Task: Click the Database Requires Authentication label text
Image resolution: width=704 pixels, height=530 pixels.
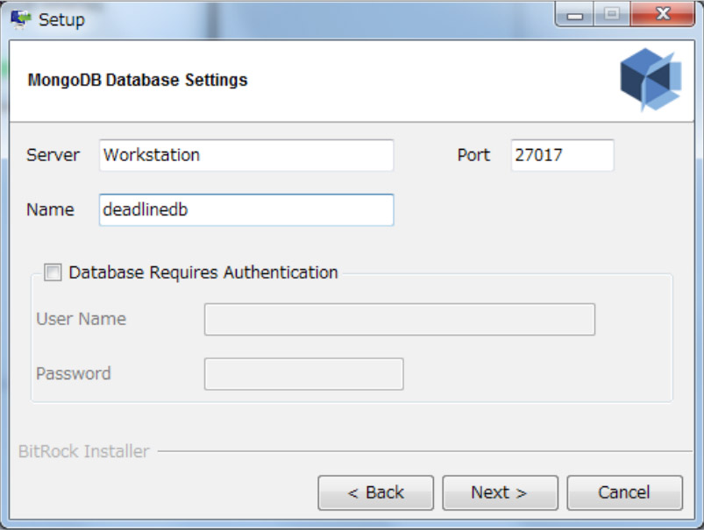Action: [x=203, y=272]
